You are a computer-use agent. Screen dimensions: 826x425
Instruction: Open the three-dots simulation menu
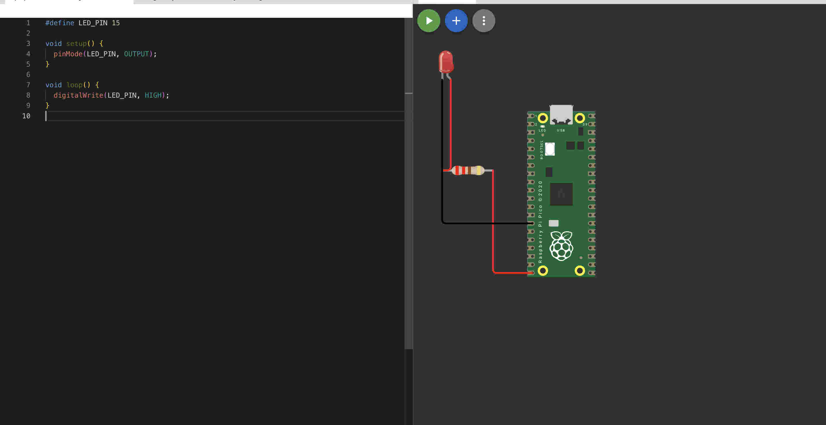pos(484,21)
